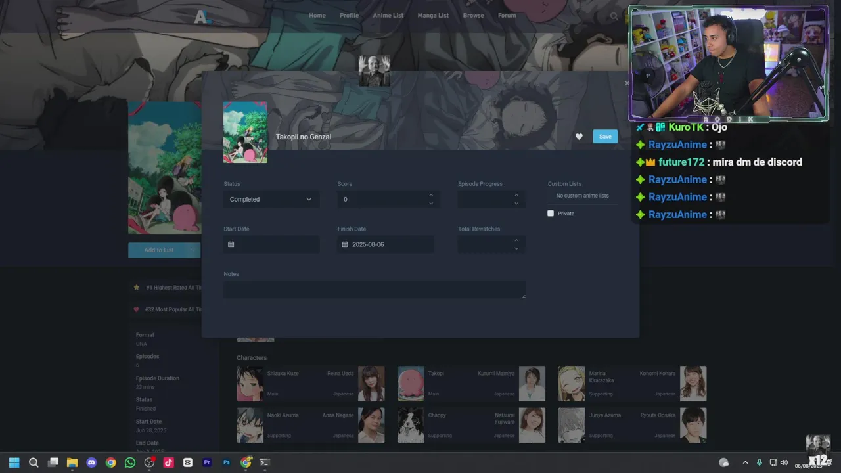Close the list editor dialog
Screen dimensions: 841x473
pos(626,83)
